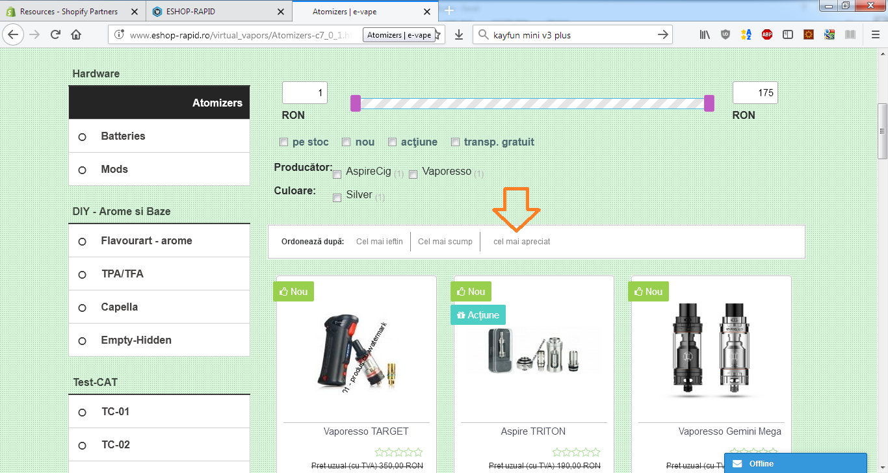888x473 pixels.
Task: Open the Aspire TRITON product title
Action: pos(533,431)
